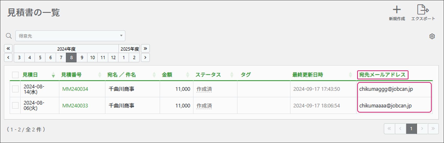Select month 9 tab

82,57
